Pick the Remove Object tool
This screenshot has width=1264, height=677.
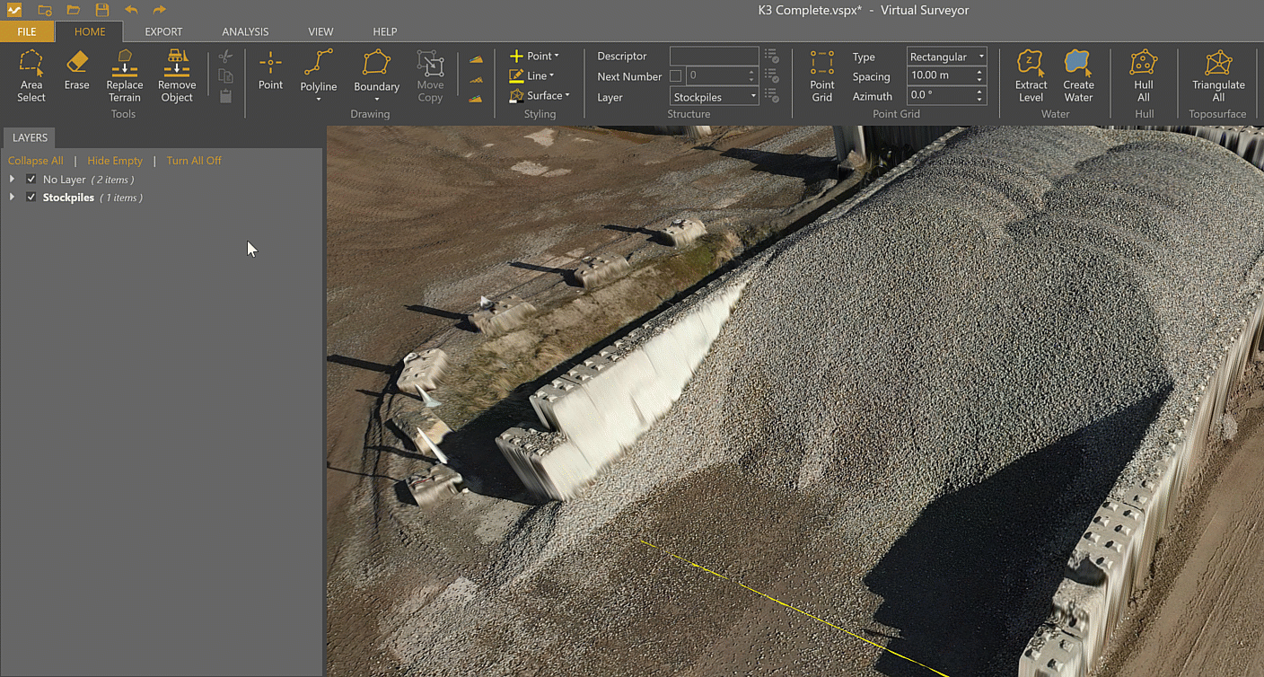pyautogui.click(x=177, y=75)
